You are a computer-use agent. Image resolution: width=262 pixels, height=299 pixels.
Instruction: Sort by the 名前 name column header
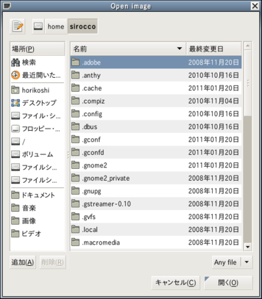pyautogui.click(x=128, y=49)
